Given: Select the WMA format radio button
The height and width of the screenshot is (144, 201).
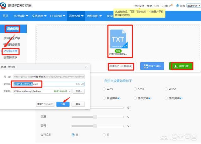Looking at the screenshot, I should [166, 89].
